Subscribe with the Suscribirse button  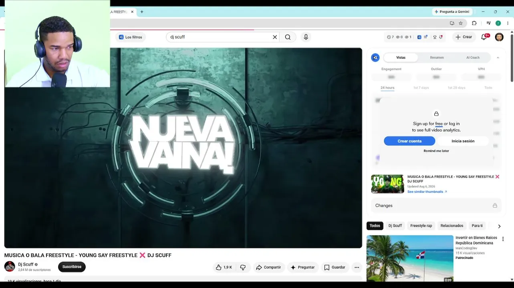pyautogui.click(x=72, y=267)
